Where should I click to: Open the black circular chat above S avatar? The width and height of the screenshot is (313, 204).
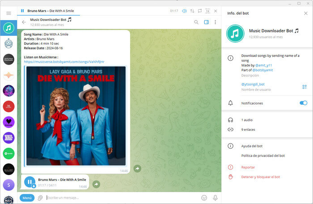pos(8,169)
